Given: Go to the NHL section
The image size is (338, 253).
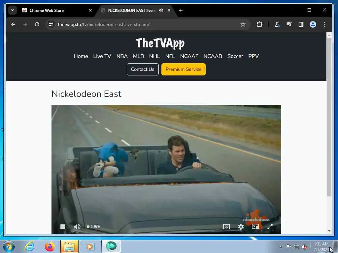Looking at the screenshot, I should click(154, 56).
